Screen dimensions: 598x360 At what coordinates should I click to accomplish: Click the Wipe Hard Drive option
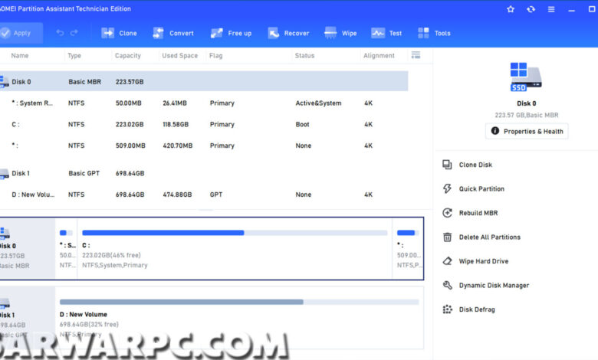click(484, 261)
